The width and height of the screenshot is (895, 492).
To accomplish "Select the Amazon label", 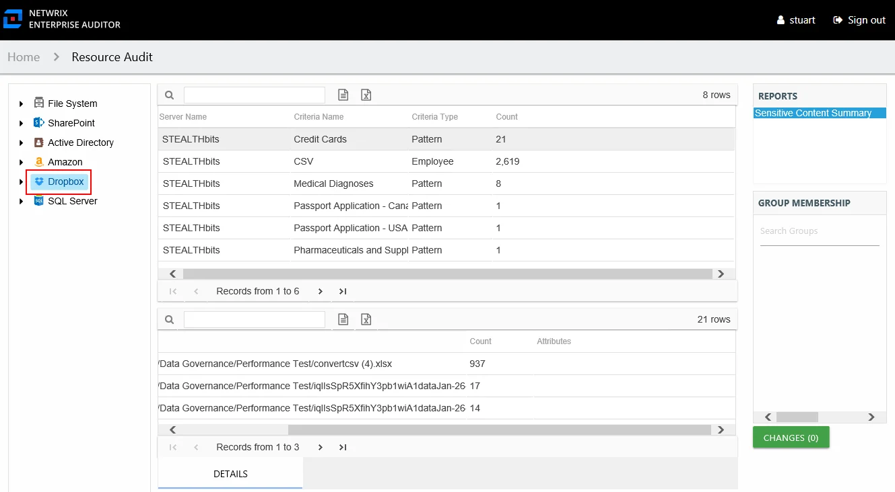I will (x=65, y=162).
